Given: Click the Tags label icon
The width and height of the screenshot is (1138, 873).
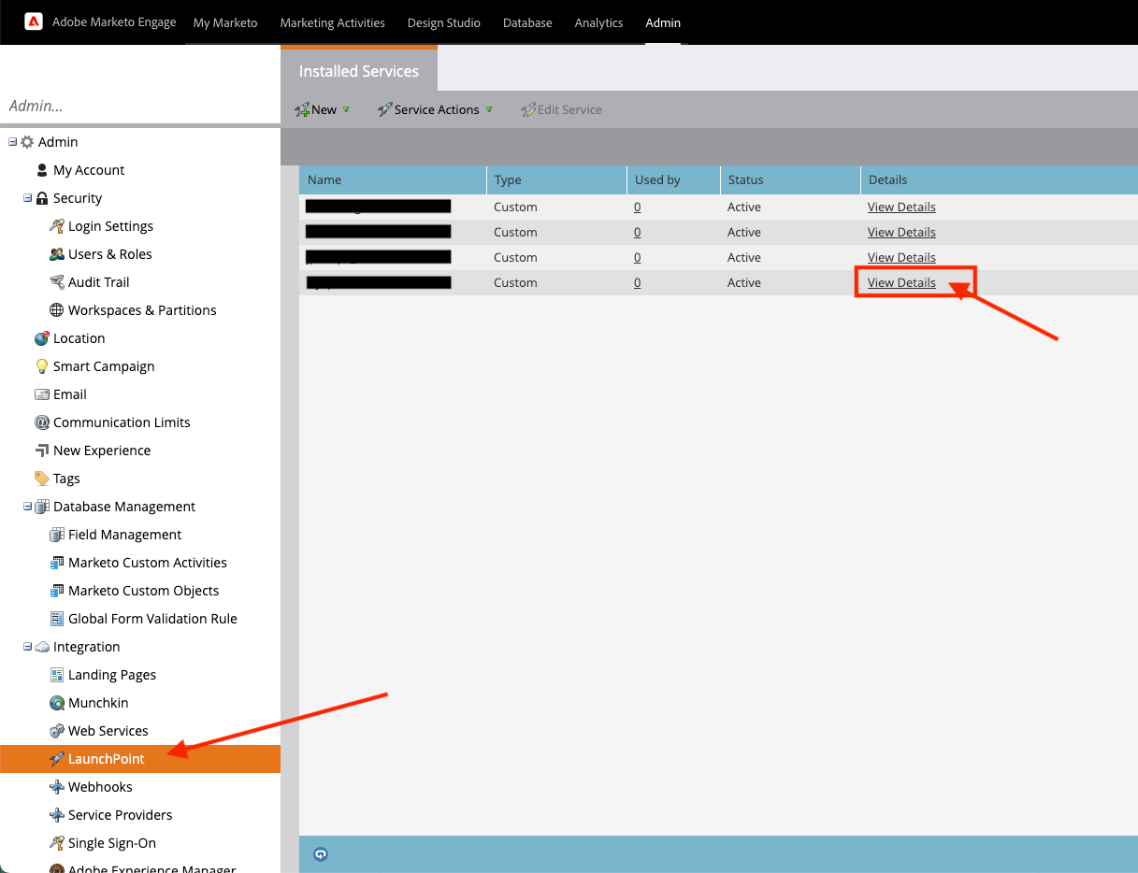Looking at the screenshot, I should coord(42,479).
